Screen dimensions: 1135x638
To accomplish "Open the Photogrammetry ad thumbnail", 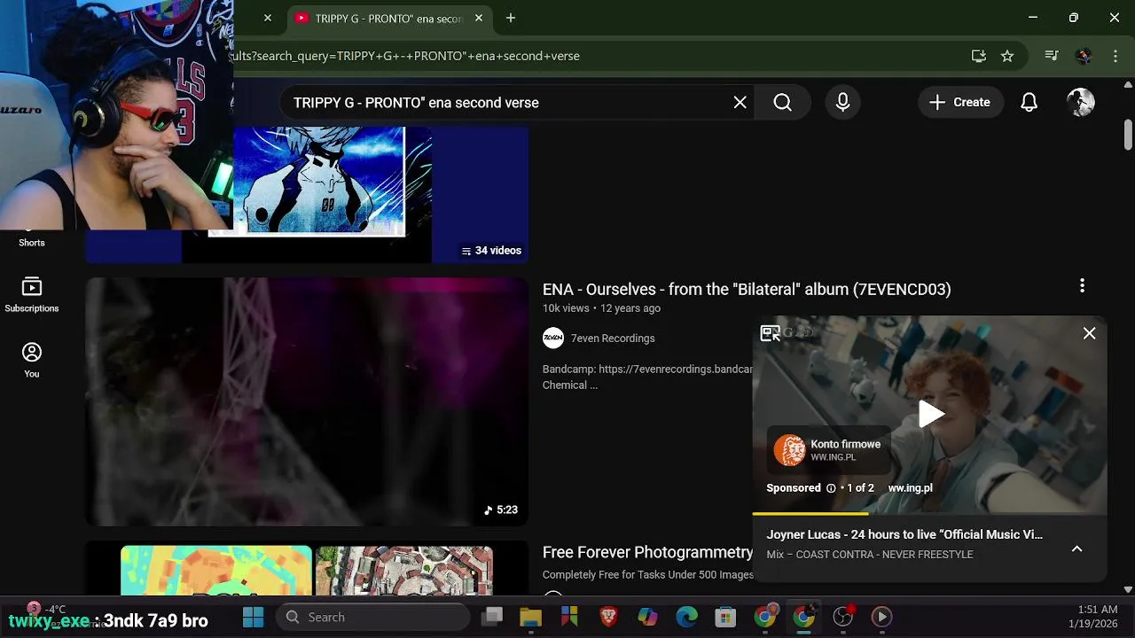I will point(307,569).
